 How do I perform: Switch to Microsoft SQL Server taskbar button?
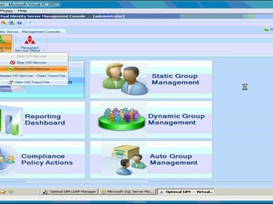click(128, 192)
